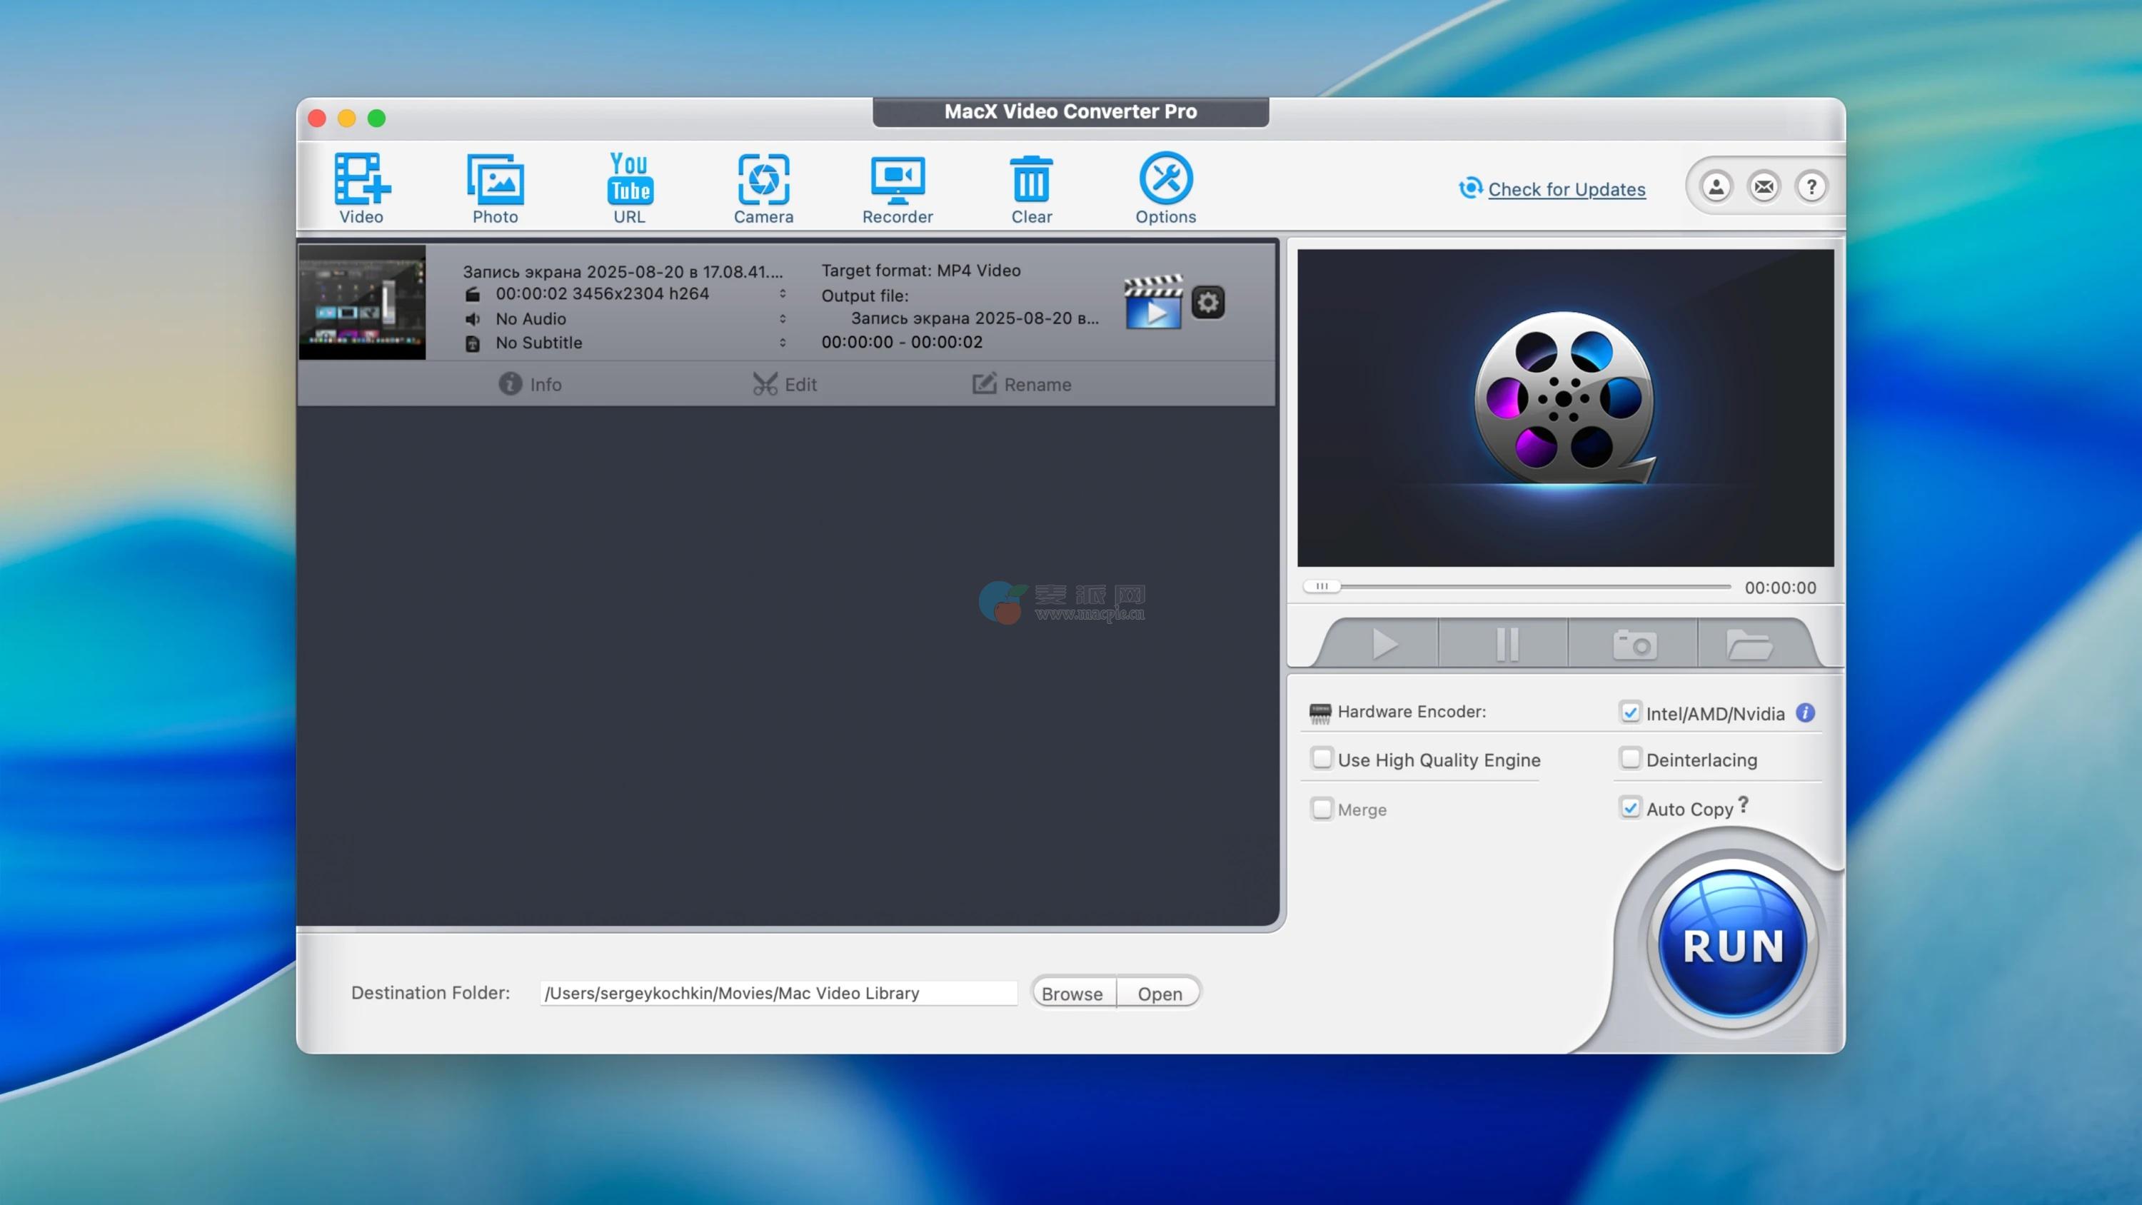
Task: Disable the Auto Copy checkbox
Action: [1630, 808]
